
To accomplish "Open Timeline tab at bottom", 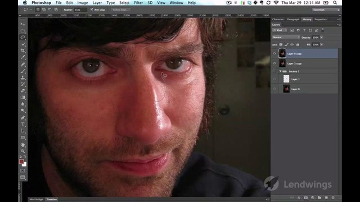I will [x=52, y=200].
